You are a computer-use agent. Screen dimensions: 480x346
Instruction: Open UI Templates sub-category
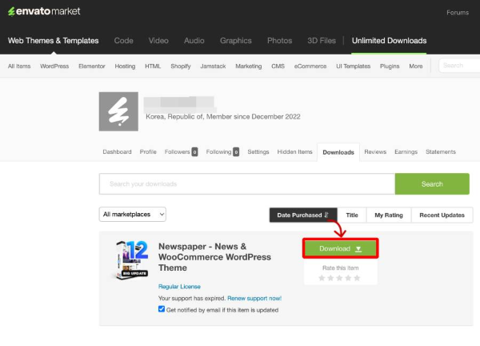pyautogui.click(x=354, y=66)
